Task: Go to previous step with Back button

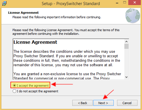Action: point(82,103)
